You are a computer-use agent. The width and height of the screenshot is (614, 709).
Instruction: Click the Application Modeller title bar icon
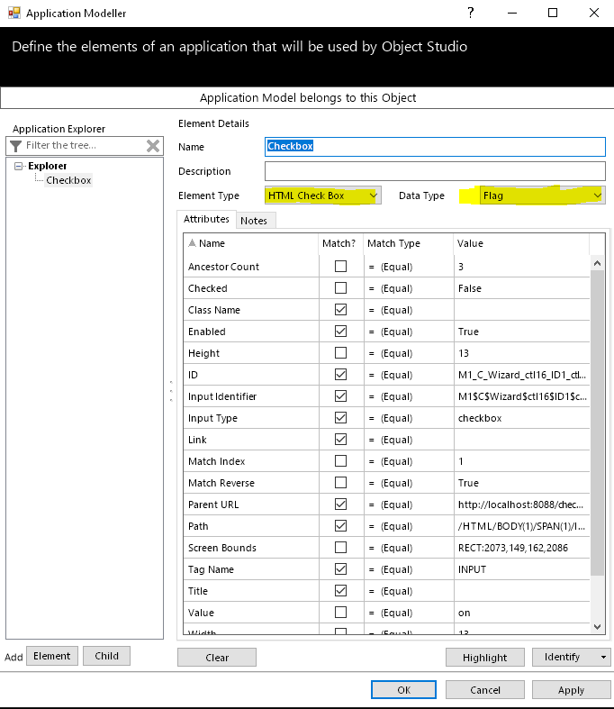[x=14, y=14]
